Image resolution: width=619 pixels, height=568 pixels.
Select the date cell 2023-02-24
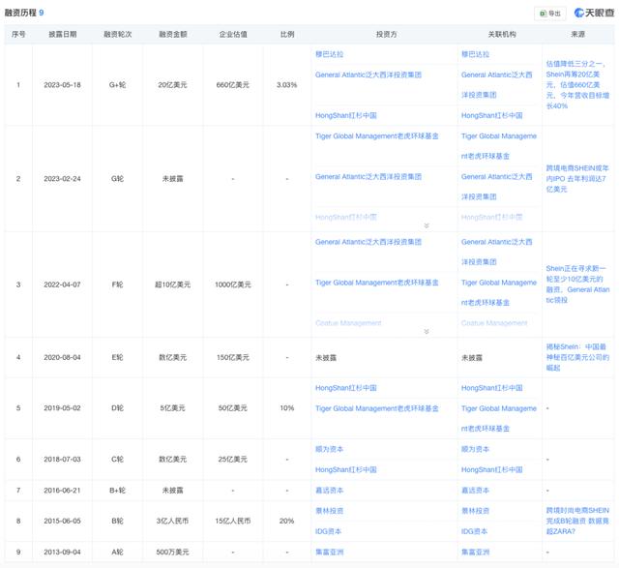[x=62, y=179]
